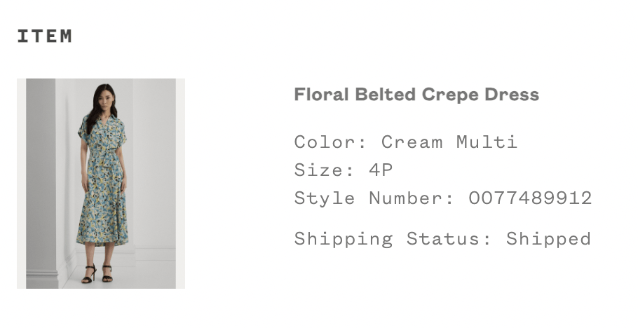Click the Shipping Status: Shipped line

pos(442,239)
